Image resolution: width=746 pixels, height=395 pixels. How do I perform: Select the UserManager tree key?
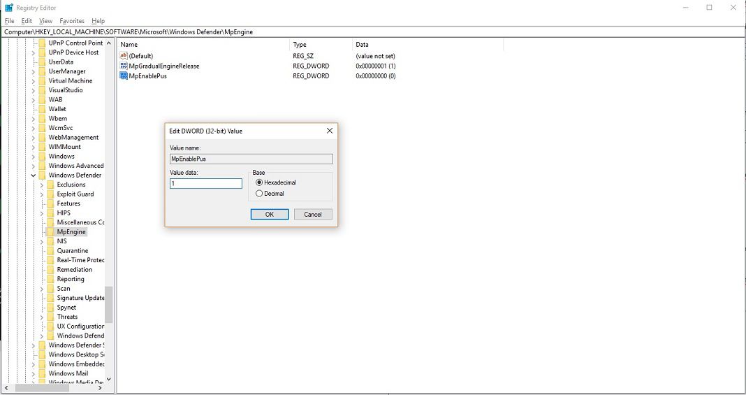point(67,71)
